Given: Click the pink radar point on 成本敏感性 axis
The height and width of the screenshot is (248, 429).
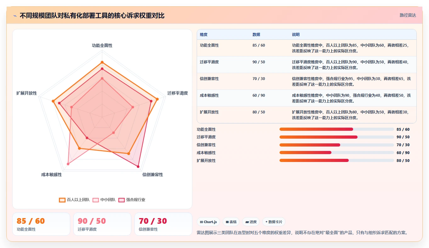Looking at the screenshot, I should point(68,164).
